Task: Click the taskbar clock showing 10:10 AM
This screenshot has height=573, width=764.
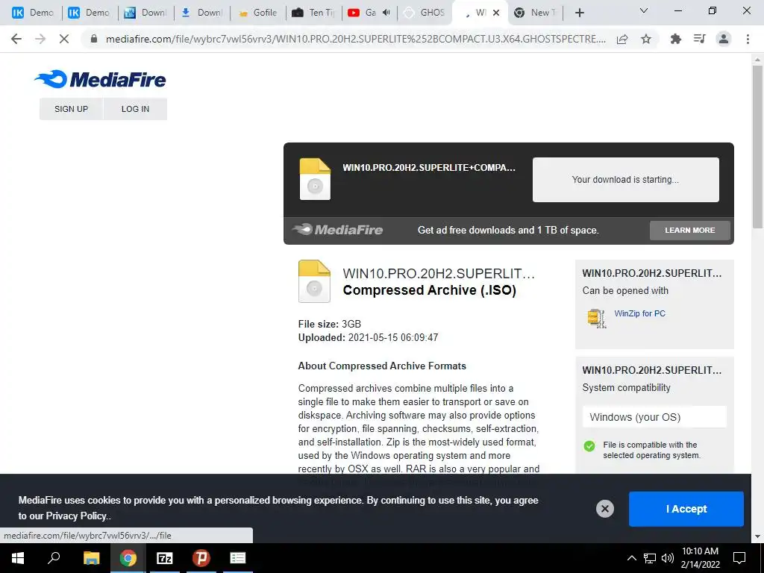Action: [700, 558]
